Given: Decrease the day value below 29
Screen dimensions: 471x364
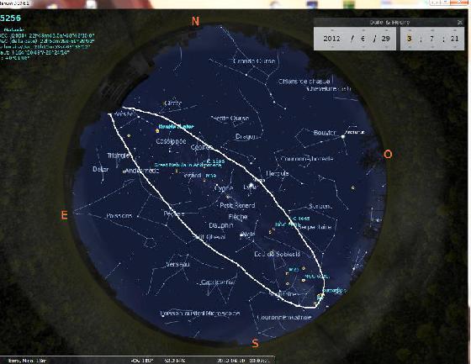Looking at the screenshot, I should pyautogui.click(x=386, y=47).
